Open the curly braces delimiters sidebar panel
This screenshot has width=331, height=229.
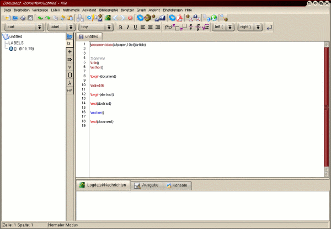point(70,74)
